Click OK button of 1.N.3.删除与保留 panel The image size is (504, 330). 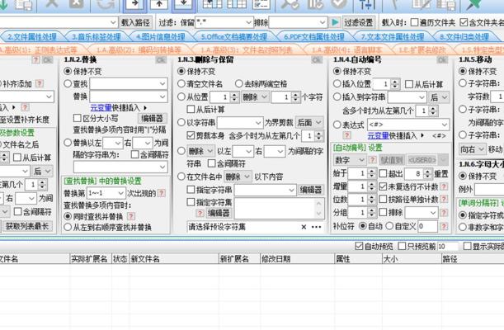click(317, 59)
